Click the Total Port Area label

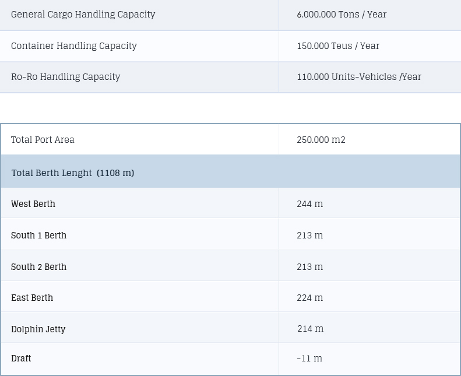(43, 140)
